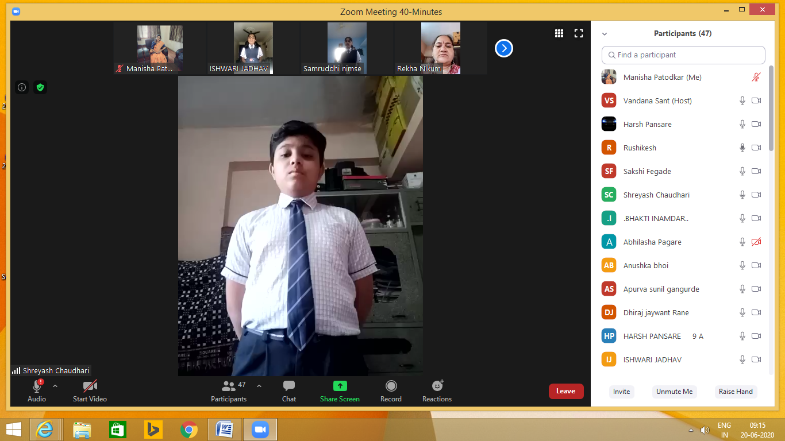Open Google Chrome from the taskbar
Image resolution: width=785 pixels, height=441 pixels.
(x=188, y=430)
